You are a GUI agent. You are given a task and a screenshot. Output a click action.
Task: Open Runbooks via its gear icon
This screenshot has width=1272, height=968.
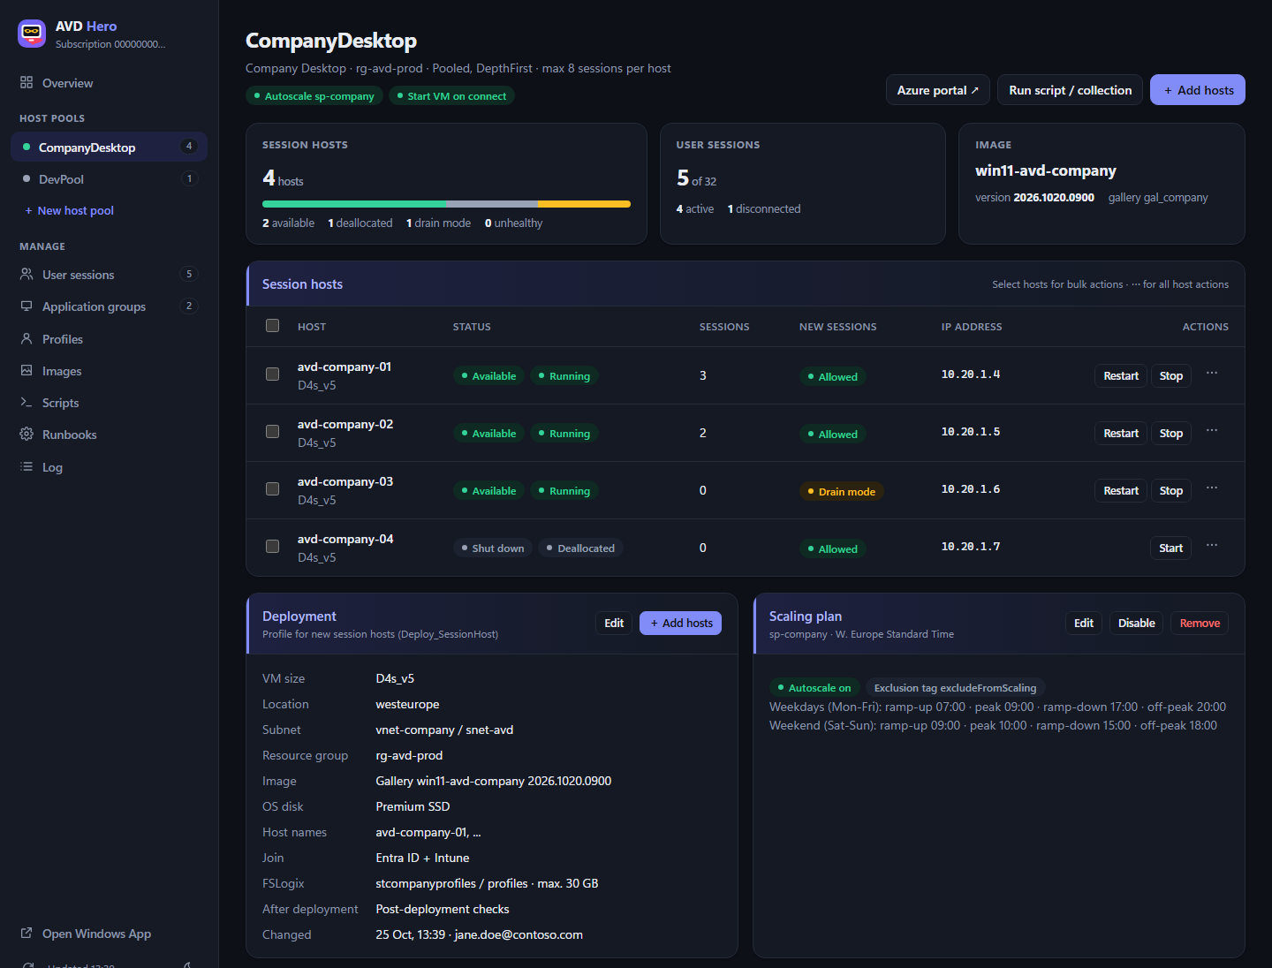[x=26, y=434]
